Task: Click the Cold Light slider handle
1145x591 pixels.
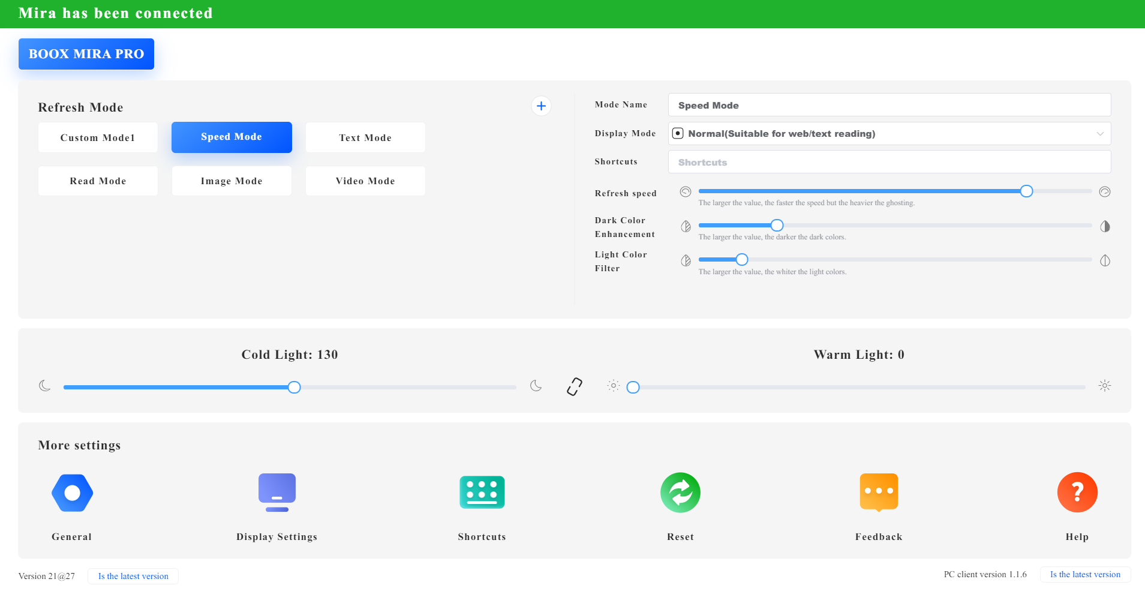Action: (x=294, y=388)
